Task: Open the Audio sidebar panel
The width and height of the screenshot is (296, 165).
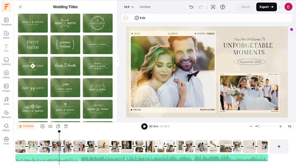Action: coord(6,101)
